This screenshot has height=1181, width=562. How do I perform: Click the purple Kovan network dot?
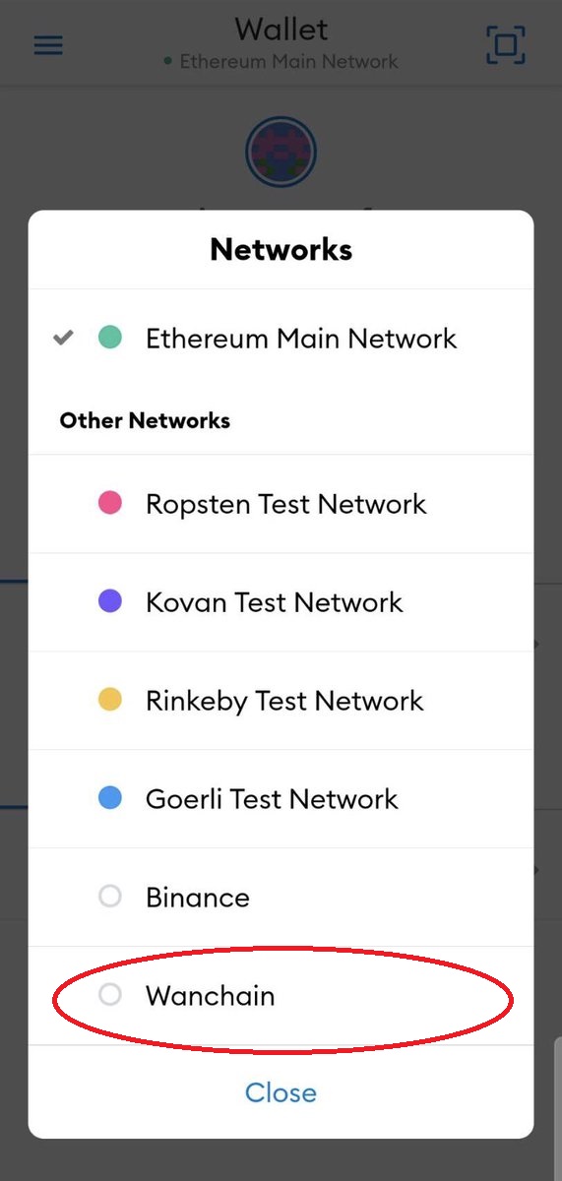pyautogui.click(x=110, y=601)
